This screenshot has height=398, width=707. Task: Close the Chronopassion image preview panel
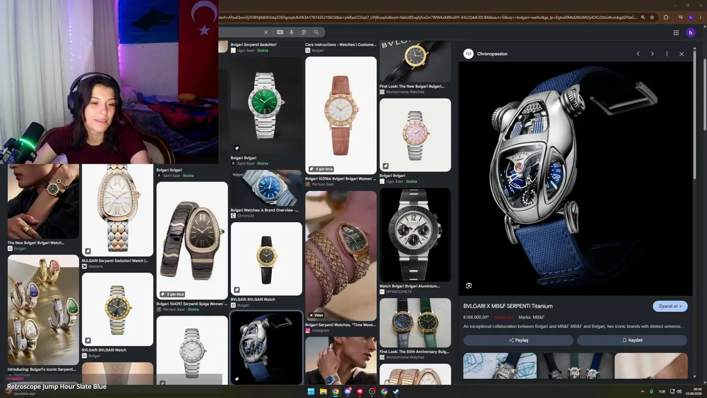682,54
